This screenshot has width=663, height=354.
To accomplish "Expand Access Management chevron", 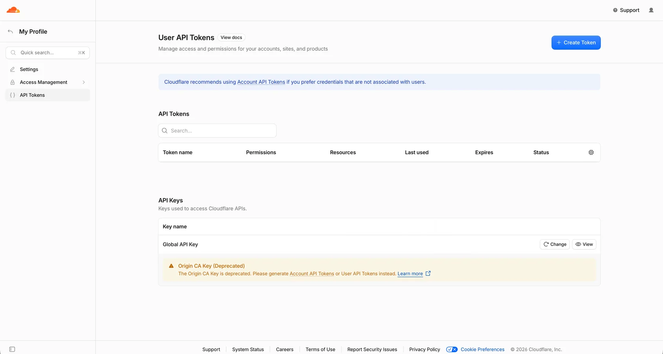I will point(84,82).
